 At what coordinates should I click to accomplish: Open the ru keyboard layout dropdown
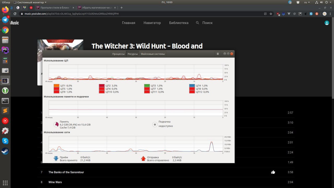[x=307, y=2]
